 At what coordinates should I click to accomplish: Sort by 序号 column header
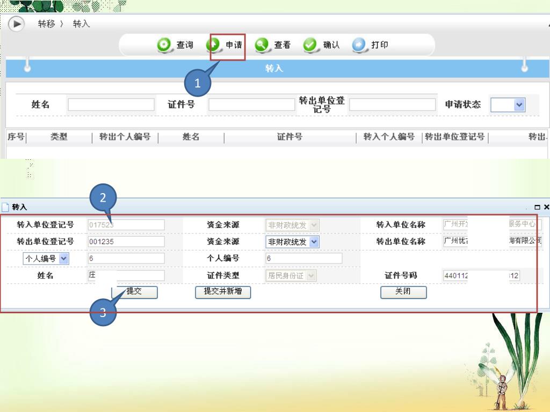[x=16, y=137]
